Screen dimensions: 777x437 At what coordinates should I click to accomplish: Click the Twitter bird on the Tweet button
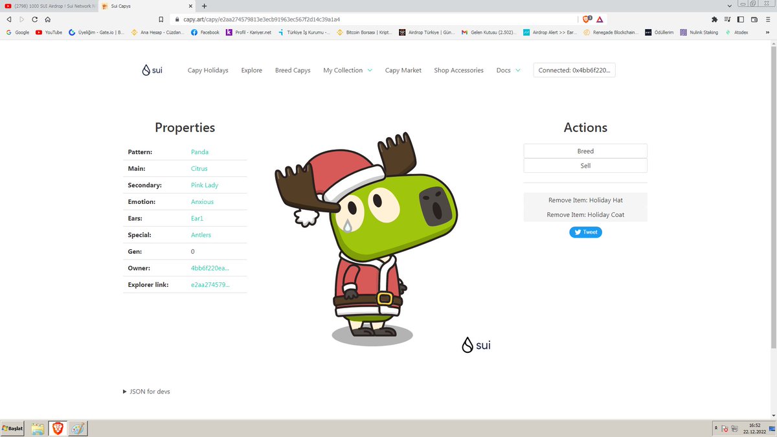click(576, 232)
